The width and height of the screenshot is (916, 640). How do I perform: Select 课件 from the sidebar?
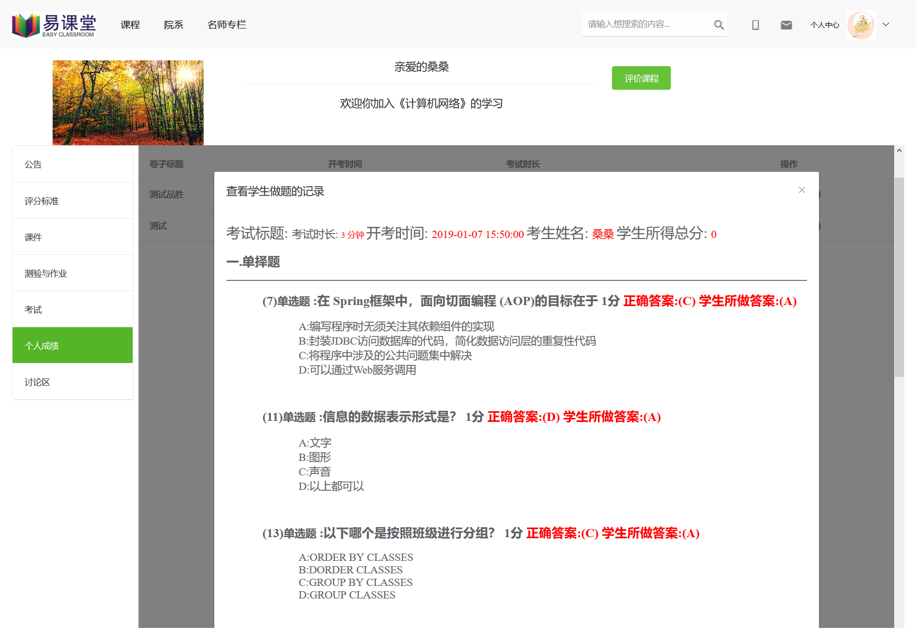tap(33, 237)
